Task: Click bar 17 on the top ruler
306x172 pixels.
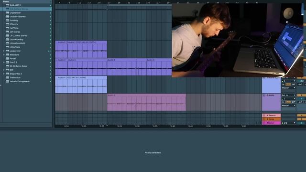Action: pyautogui.click(x=109, y=3)
